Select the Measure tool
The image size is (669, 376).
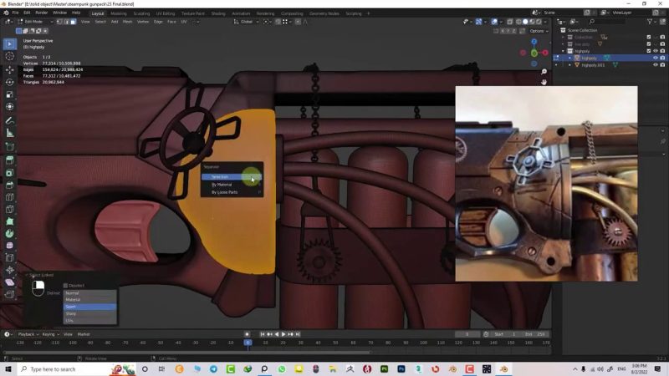(x=10, y=133)
